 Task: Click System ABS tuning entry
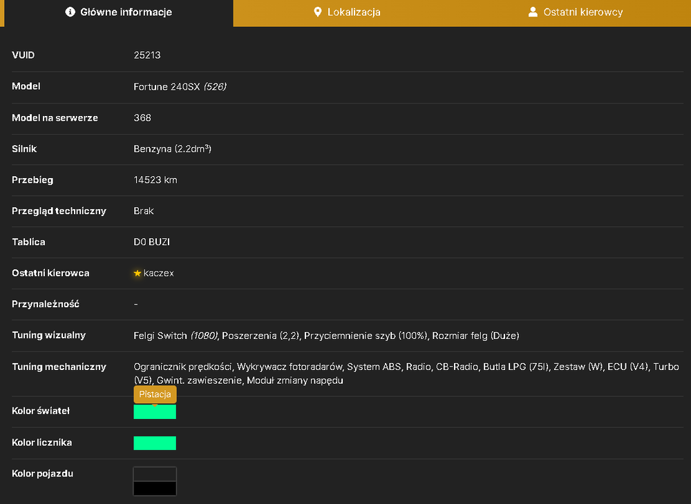click(x=374, y=367)
